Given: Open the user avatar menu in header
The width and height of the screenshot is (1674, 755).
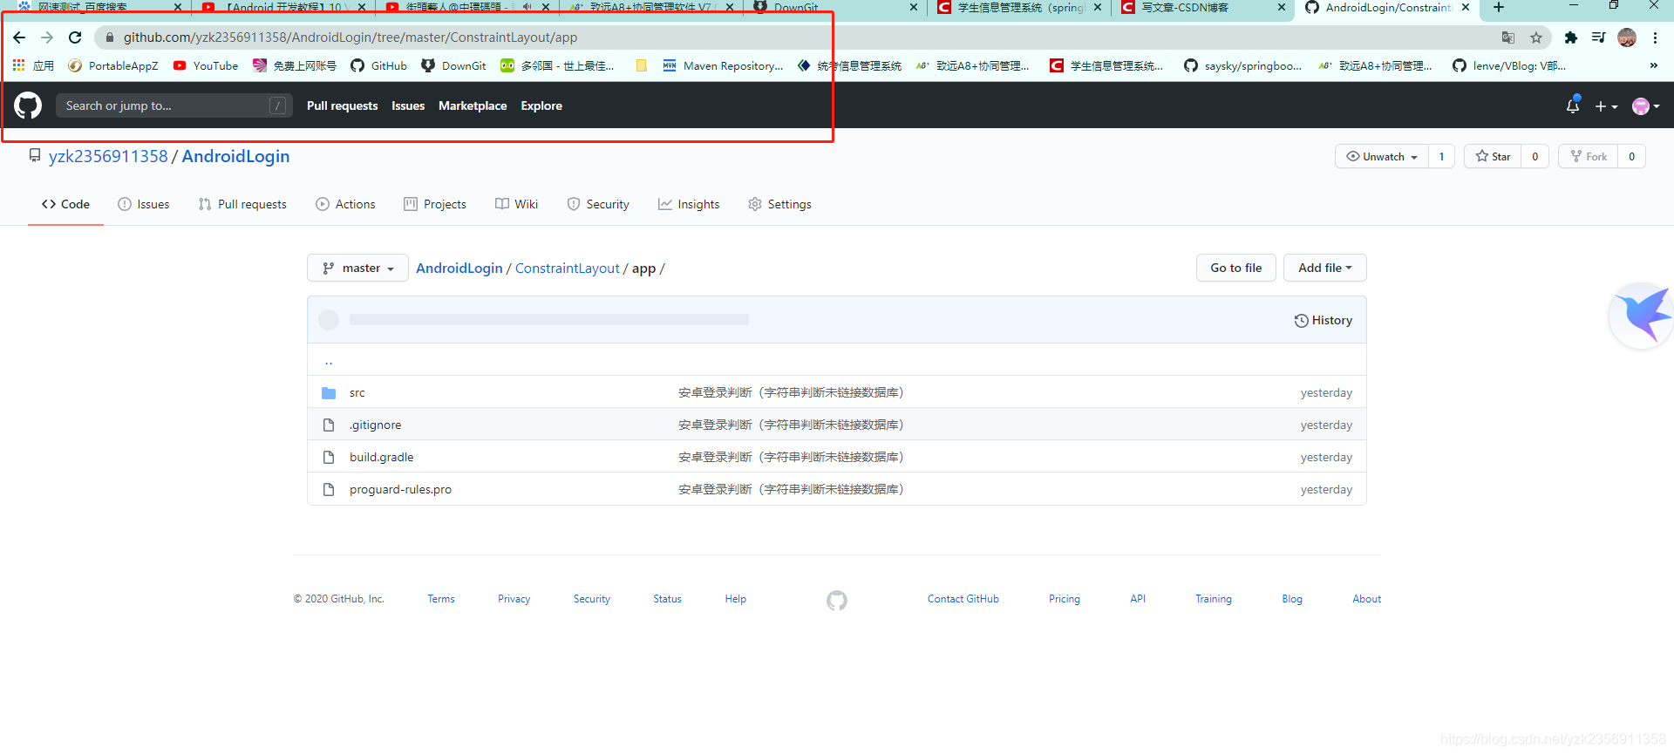Looking at the screenshot, I should (1645, 106).
